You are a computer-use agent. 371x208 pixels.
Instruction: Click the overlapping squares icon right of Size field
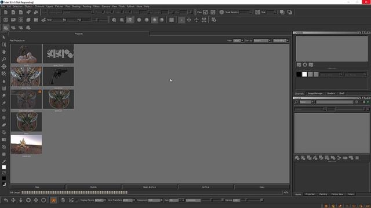282,12
